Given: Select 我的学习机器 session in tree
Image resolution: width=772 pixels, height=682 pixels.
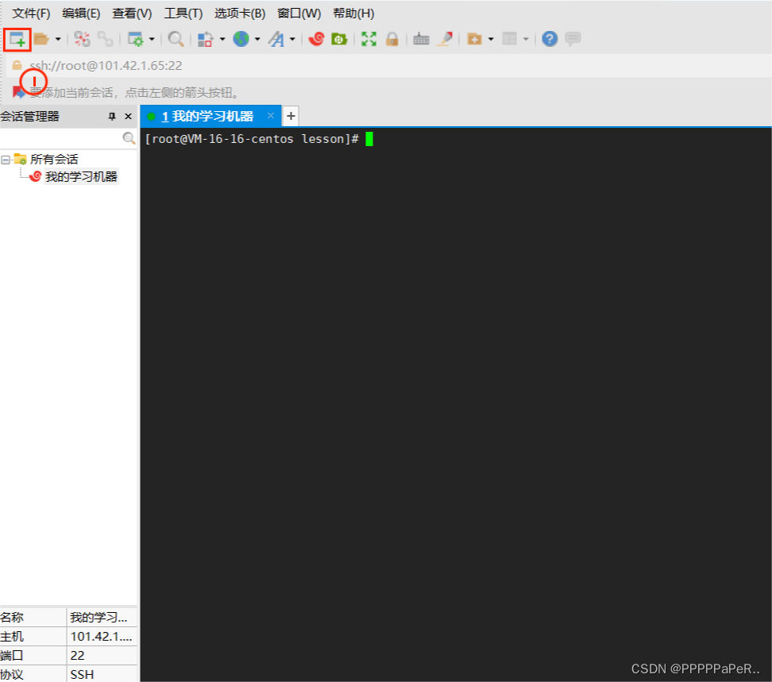Looking at the screenshot, I should (81, 176).
